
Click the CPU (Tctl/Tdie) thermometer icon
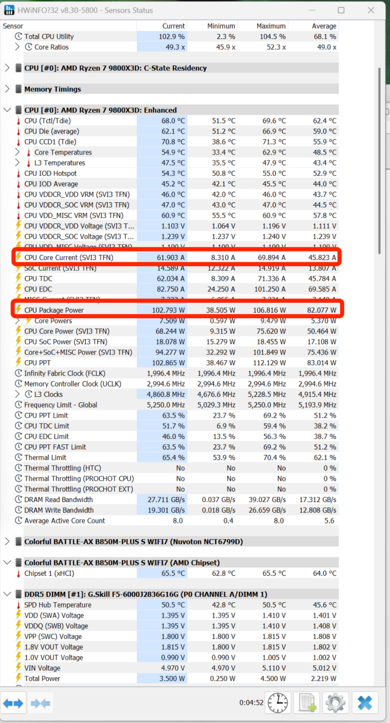tap(19, 121)
